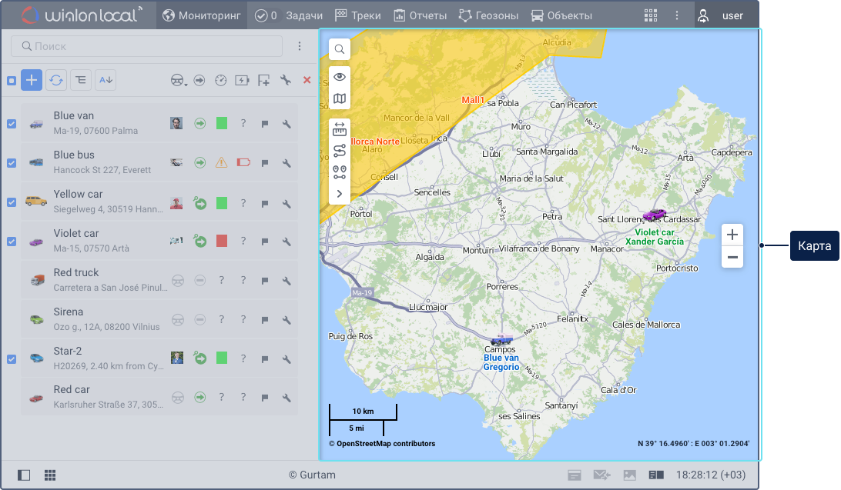Click the sort by name A-Z icon
Screen dimensions: 841x490
click(106, 80)
